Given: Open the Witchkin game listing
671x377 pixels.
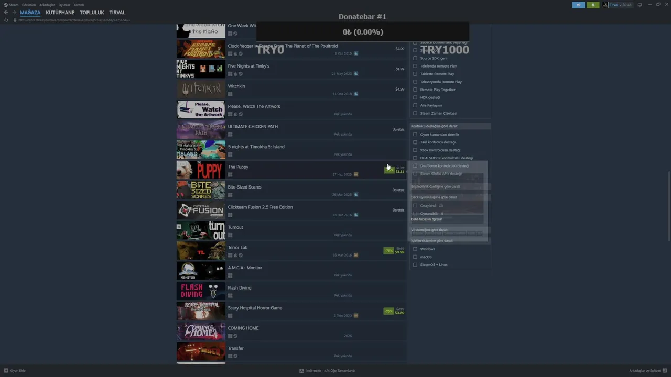Looking at the screenshot, I should point(291,90).
